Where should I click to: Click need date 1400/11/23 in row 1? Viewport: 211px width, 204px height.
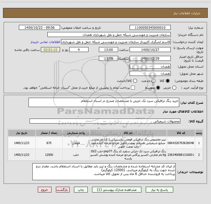point(22,143)
